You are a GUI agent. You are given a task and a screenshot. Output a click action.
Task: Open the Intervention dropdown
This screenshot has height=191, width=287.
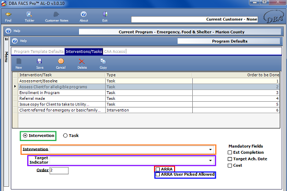point(210,149)
